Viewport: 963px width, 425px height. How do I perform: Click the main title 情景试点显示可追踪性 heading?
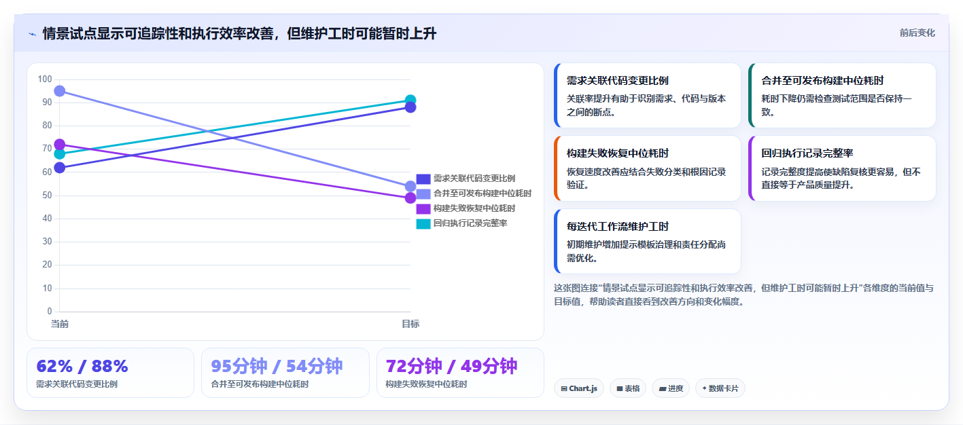239,33
